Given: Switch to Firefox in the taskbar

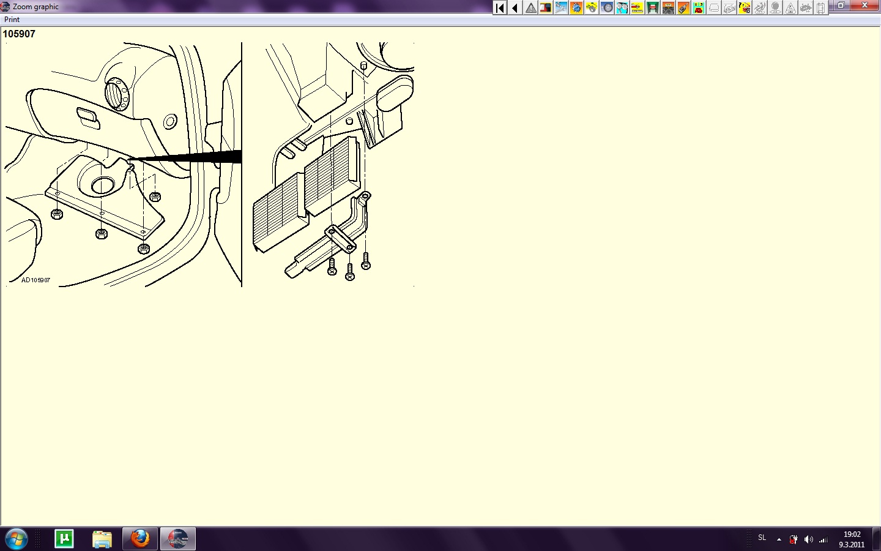Looking at the screenshot, I should (140, 539).
